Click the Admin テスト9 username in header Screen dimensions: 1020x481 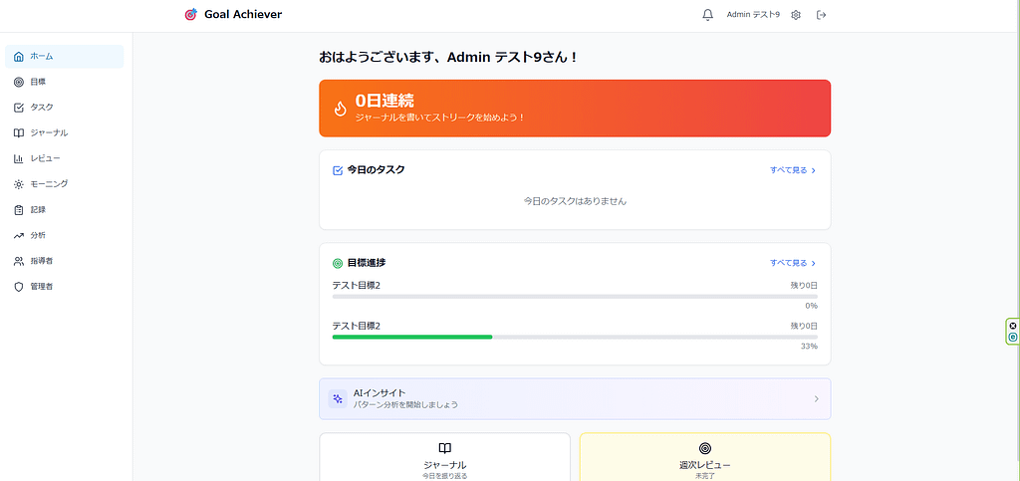(x=753, y=15)
